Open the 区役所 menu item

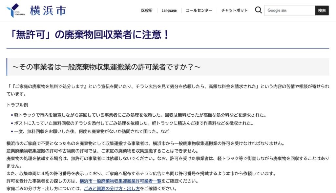(x=147, y=10)
